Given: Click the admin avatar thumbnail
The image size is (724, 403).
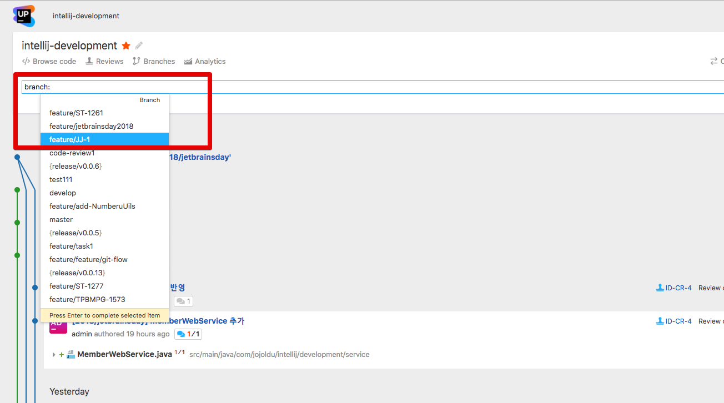Looking at the screenshot, I should [58, 327].
